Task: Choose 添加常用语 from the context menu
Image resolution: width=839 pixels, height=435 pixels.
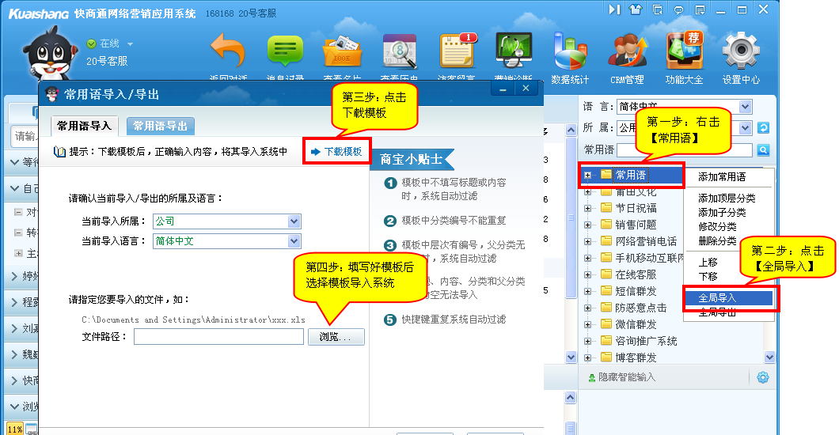Action: [x=721, y=177]
